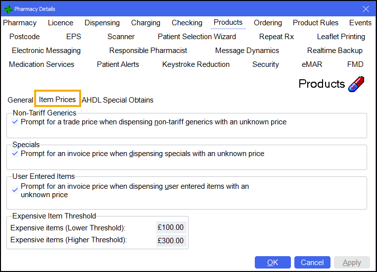
Task: Click the green cross Pharmacy Details icon
Action: pos(8,9)
